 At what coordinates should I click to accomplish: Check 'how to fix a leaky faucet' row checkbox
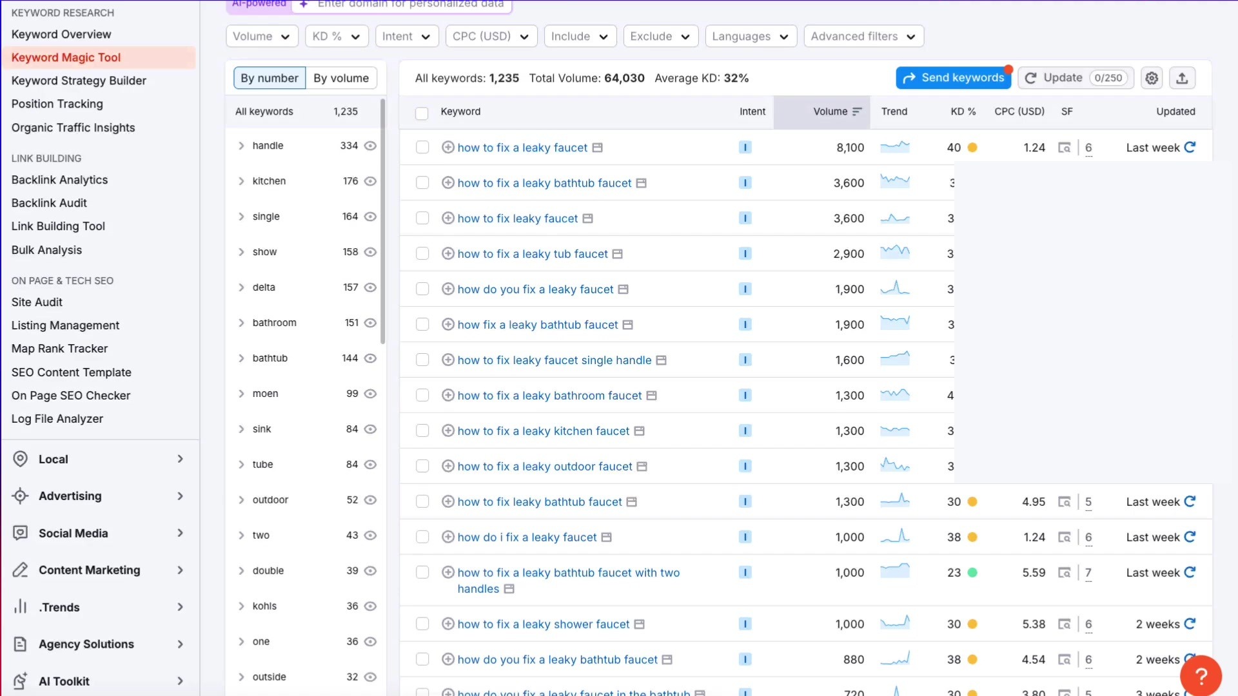point(422,148)
